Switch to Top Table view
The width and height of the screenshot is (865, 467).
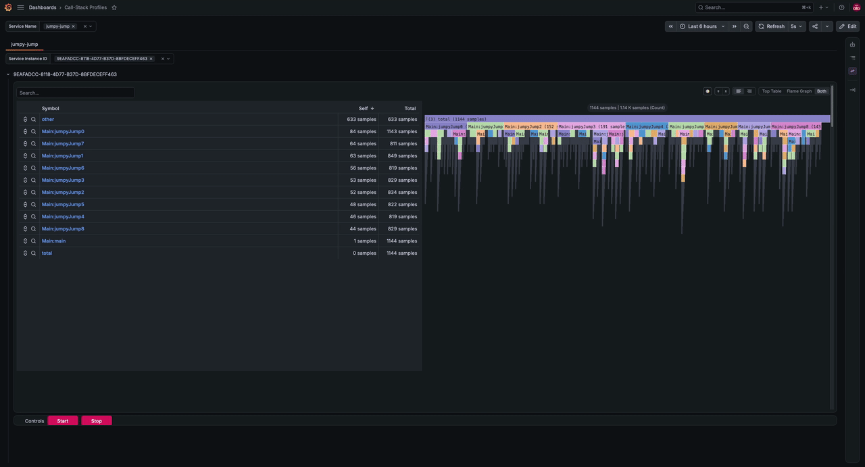[772, 91]
